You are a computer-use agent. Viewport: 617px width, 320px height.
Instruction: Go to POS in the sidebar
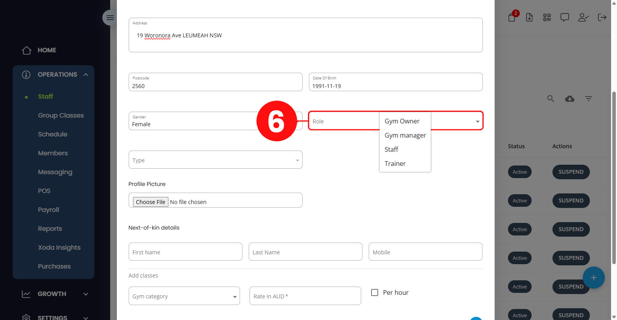click(x=44, y=191)
